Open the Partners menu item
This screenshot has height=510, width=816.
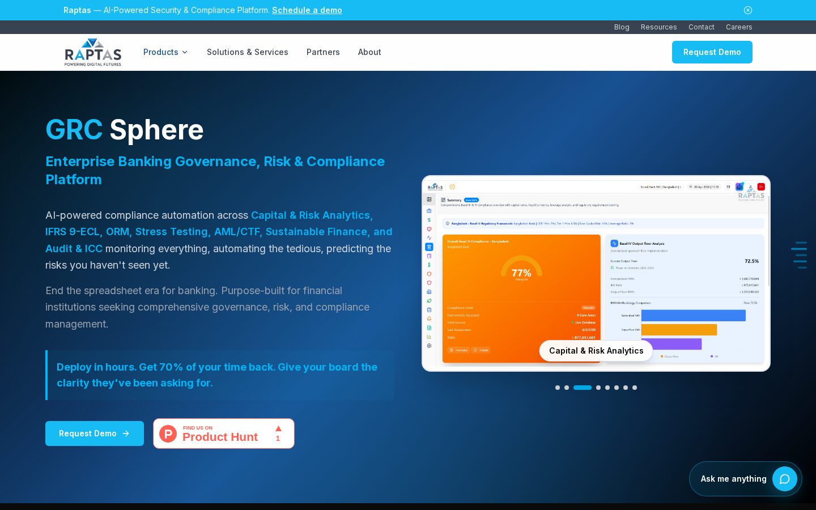point(323,52)
